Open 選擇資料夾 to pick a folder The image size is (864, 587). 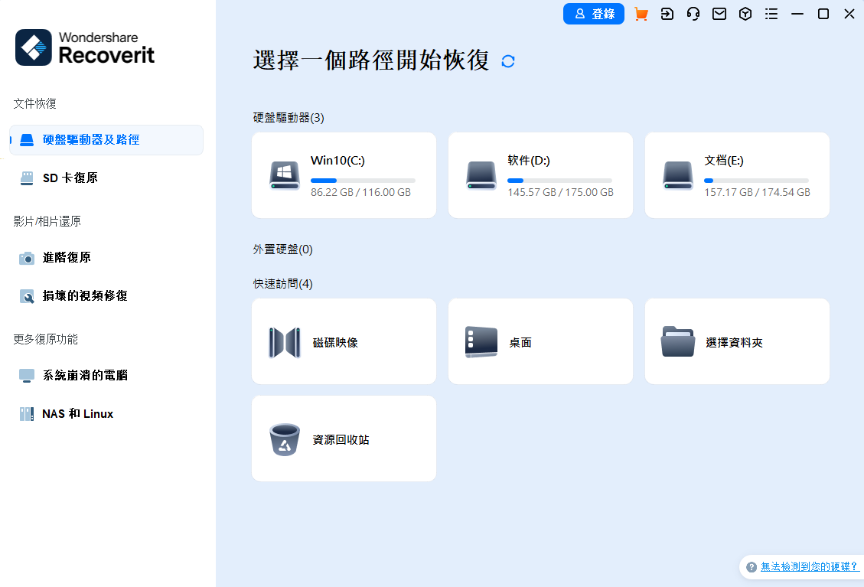(x=736, y=341)
